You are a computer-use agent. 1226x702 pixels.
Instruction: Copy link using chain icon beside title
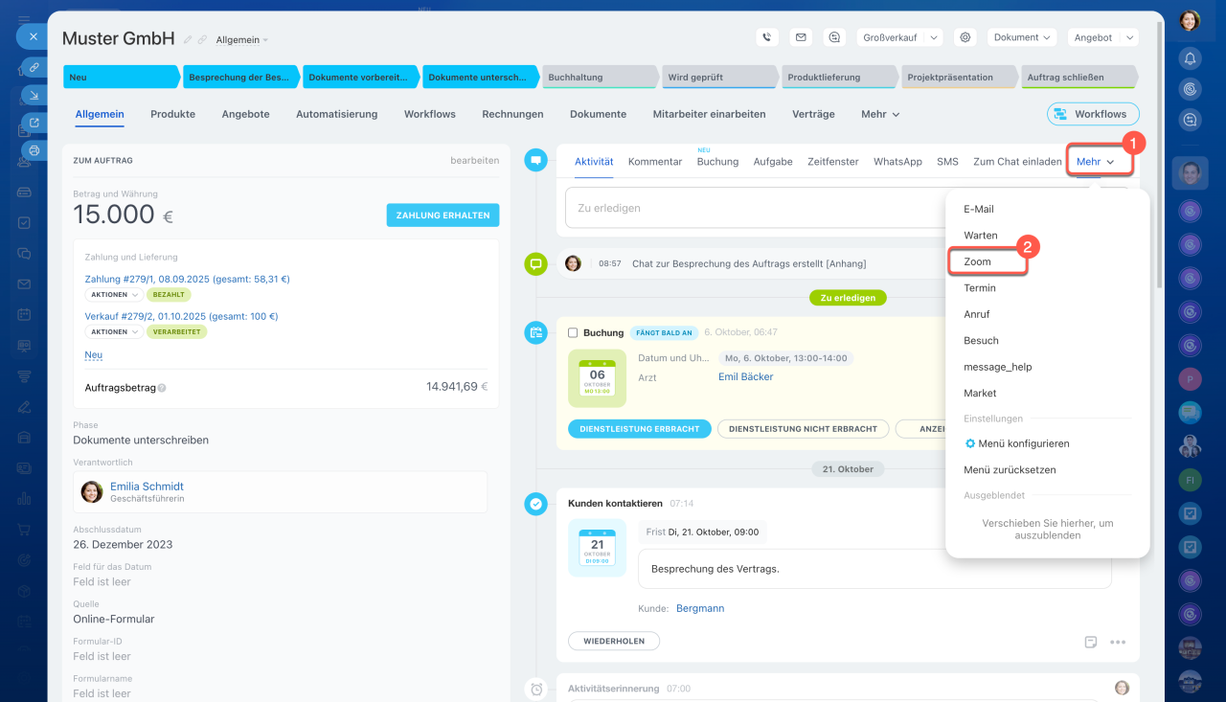(x=202, y=40)
